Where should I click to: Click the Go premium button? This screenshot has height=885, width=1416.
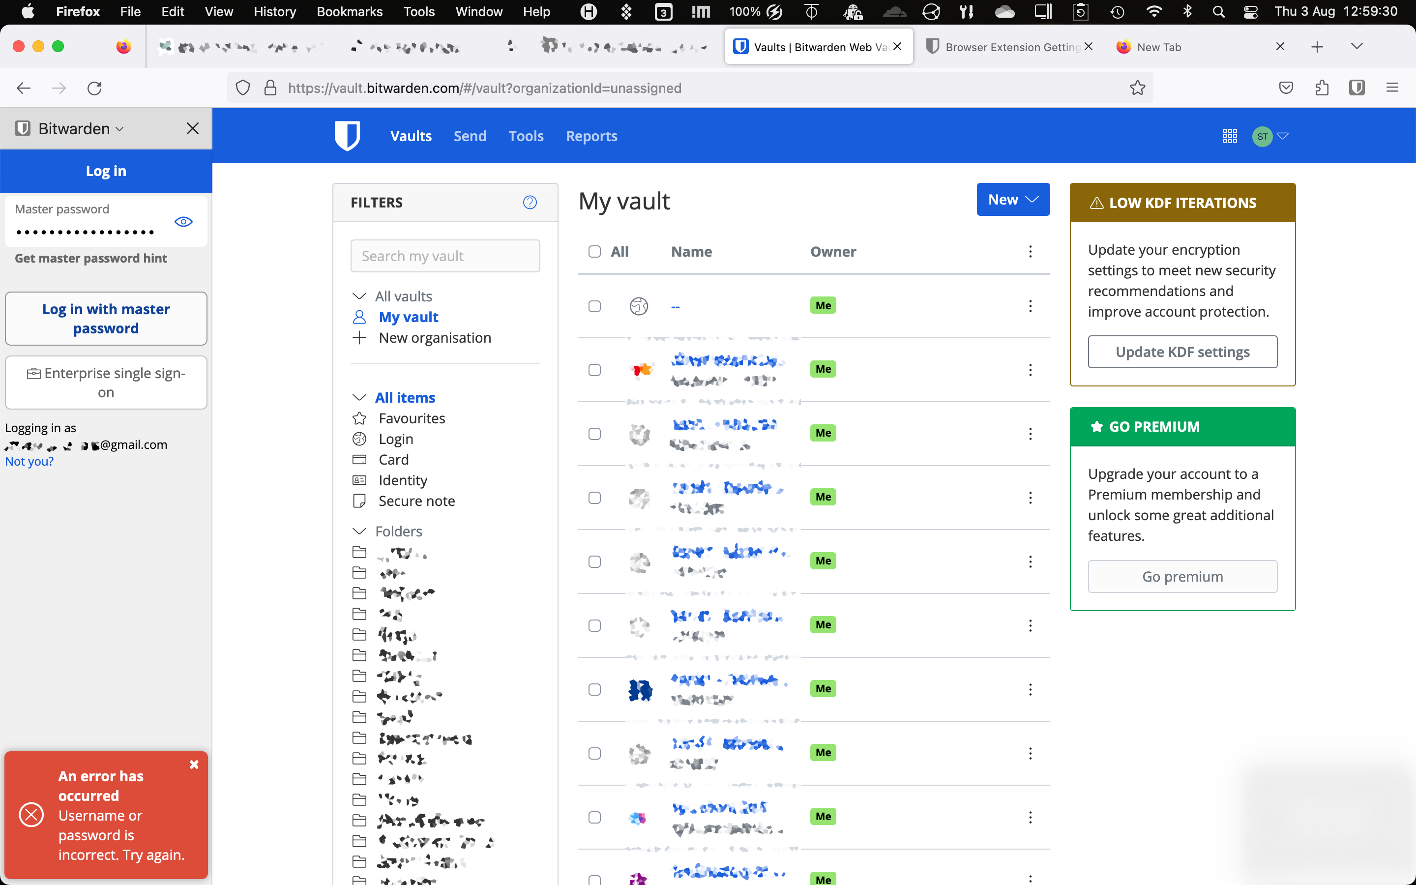1182,576
